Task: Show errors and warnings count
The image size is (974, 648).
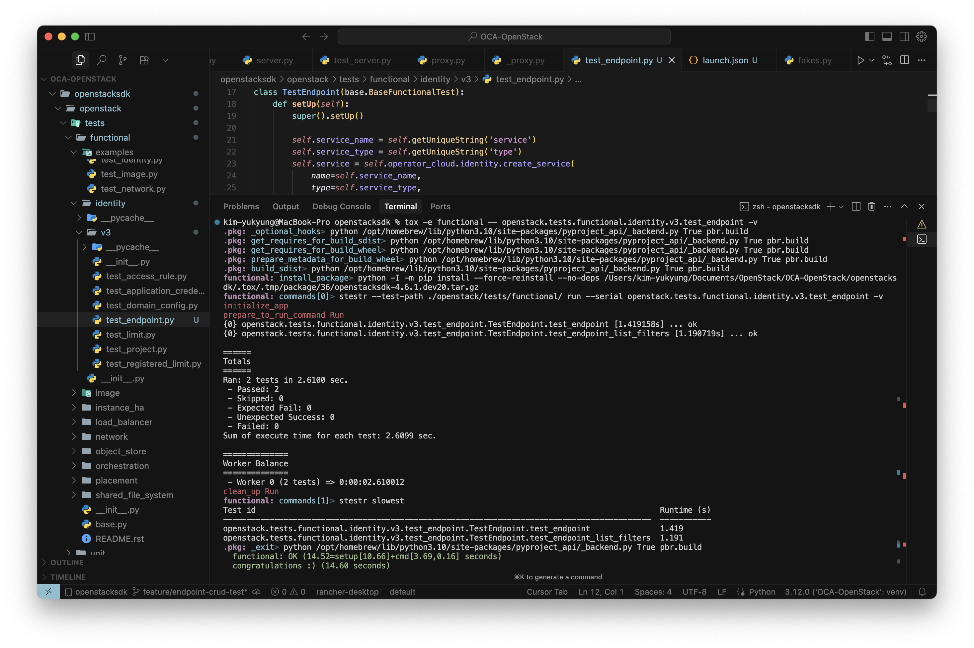Action: pos(288,591)
